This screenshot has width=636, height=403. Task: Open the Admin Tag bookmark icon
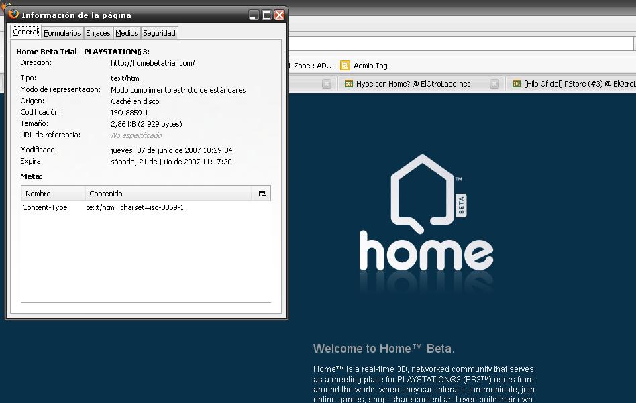[345, 65]
